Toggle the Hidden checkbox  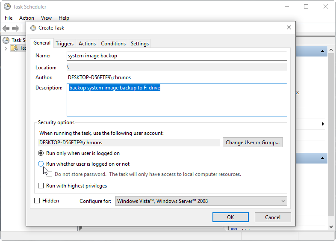click(37, 201)
